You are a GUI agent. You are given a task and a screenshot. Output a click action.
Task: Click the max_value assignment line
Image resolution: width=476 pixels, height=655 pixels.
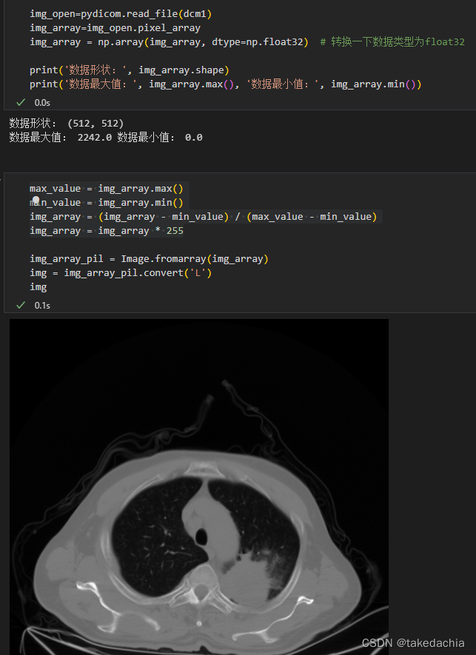click(x=106, y=189)
